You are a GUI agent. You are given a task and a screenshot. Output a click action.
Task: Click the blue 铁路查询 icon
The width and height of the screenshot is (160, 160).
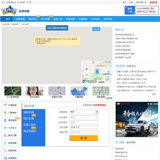point(5,158)
